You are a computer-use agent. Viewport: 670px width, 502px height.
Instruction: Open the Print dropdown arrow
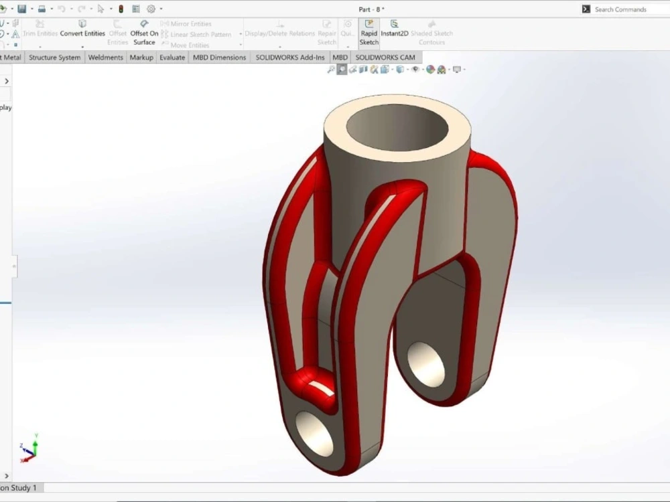(x=52, y=9)
